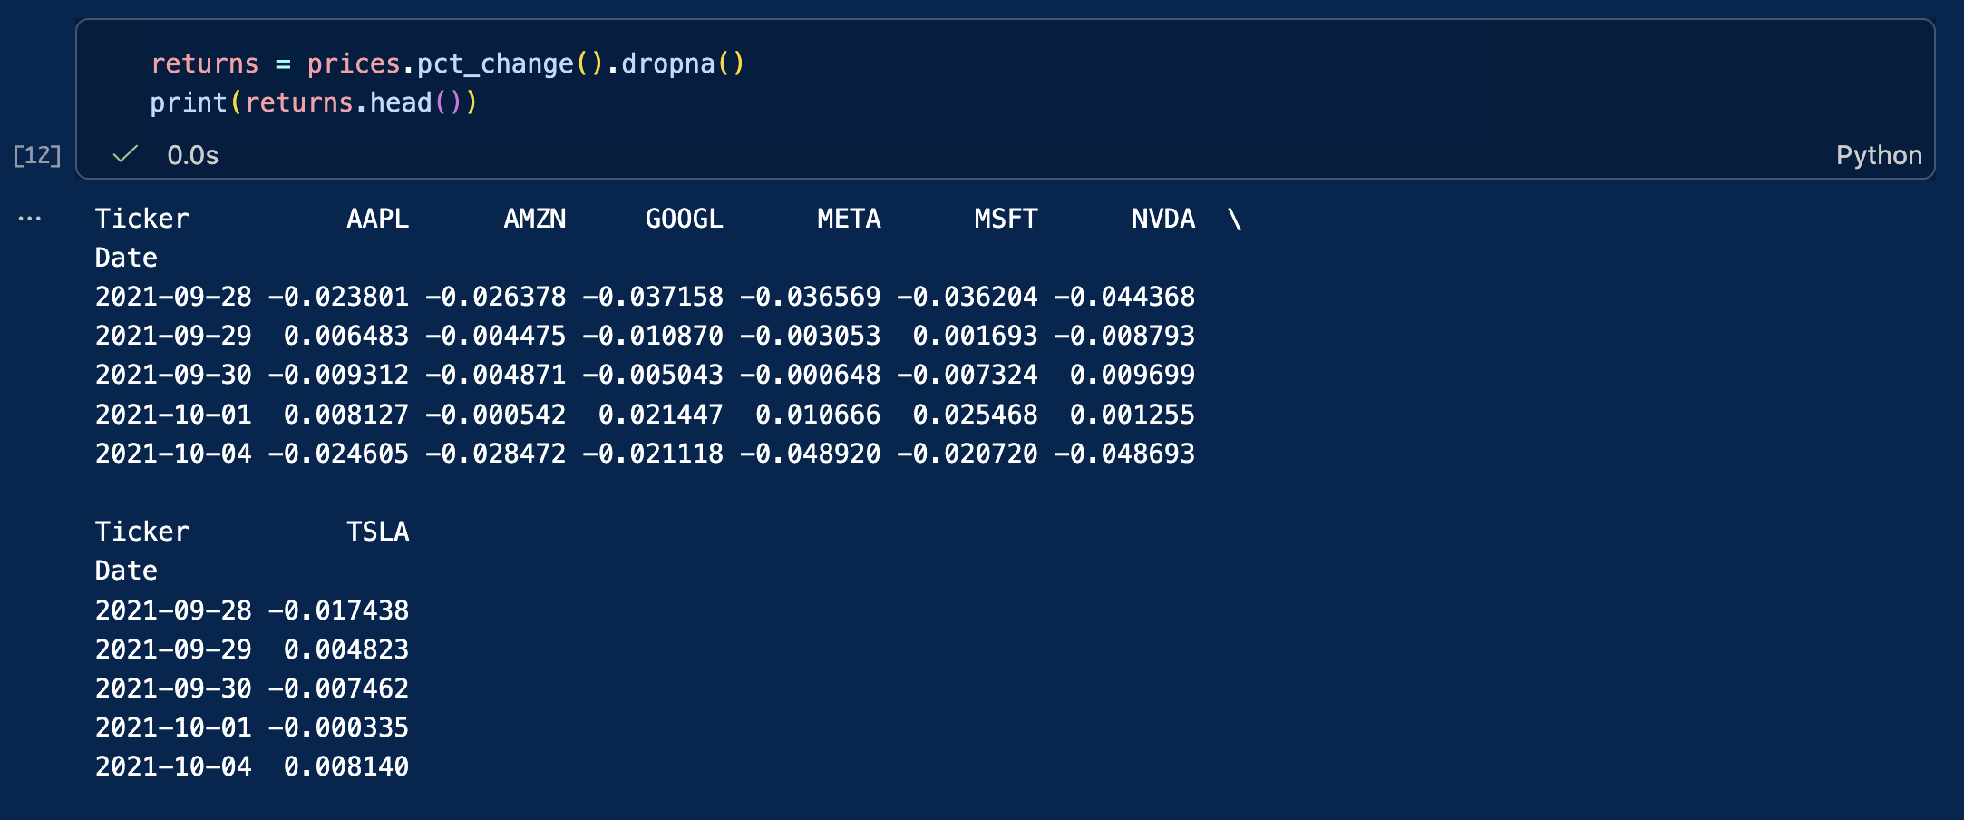Click the prices identifier in the code
The height and width of the screenshot is (820, 1964).
click(355, 63)
